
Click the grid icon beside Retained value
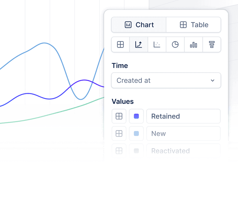click(x=119, y=116)
